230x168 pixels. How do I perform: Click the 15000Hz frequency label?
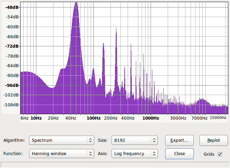pyautogui.click(x=218, y=118)
